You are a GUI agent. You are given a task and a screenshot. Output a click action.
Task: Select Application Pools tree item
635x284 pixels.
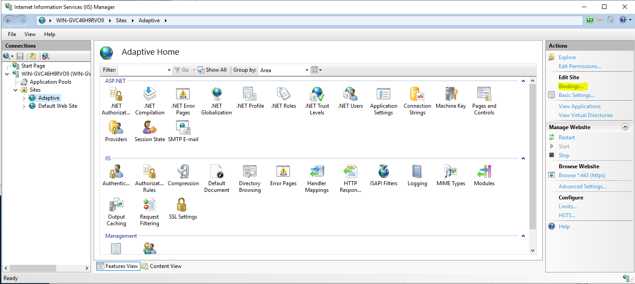[50, 82]
